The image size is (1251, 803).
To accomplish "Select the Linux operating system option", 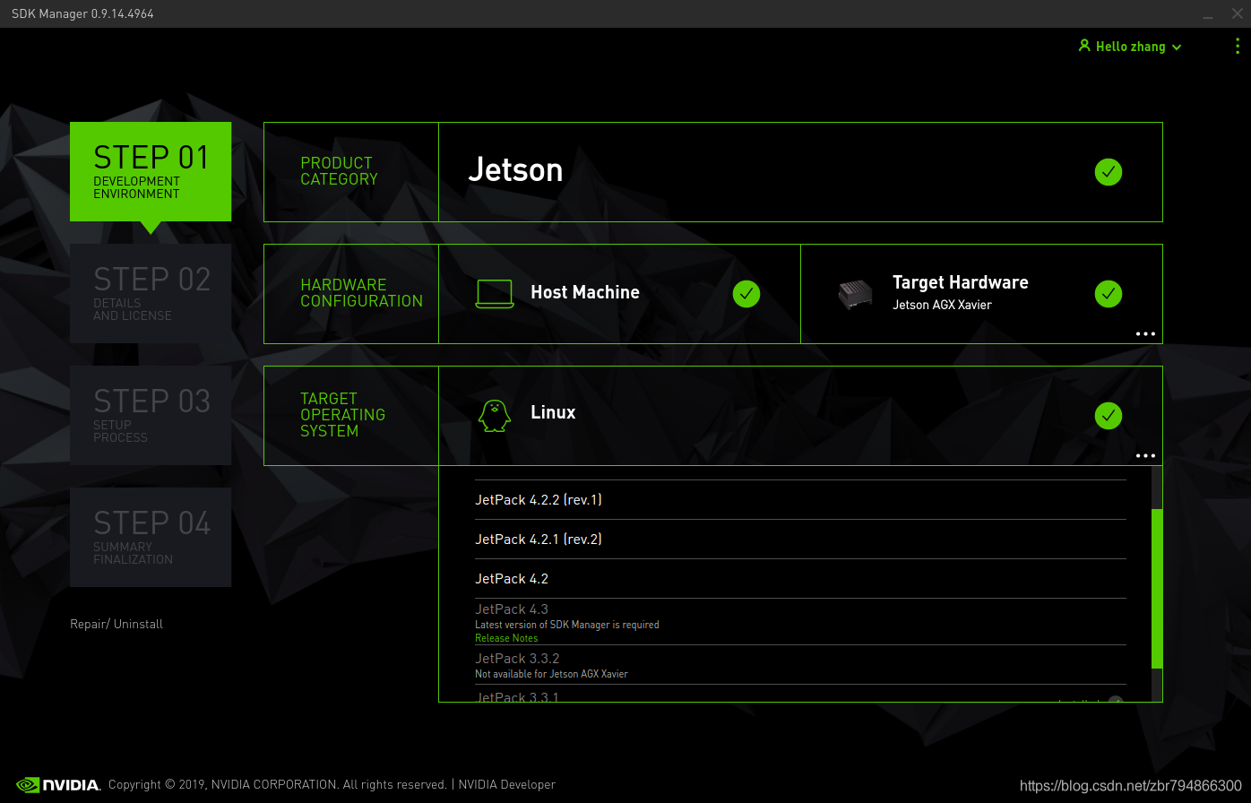I will [x=800, y=416].
